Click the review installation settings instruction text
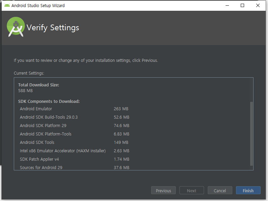Viewport: 268px width, 201px height. point(86,61)
